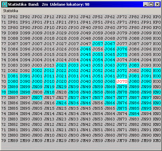This screenshot has width=162, height=151.
Task: Select the JN26 highlighted cell
Action: pos(61,103)
